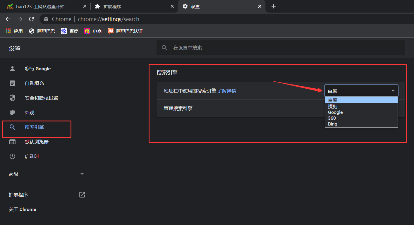
Task: Go to the 启动时 settings section
Action: tap(32, 156)
